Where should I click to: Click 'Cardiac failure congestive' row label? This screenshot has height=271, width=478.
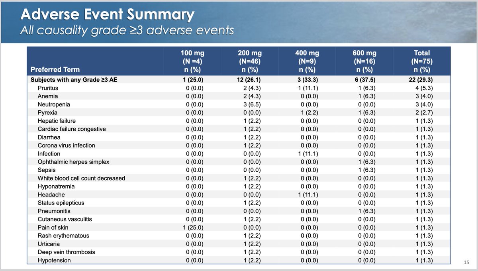[x=72, y=129]
